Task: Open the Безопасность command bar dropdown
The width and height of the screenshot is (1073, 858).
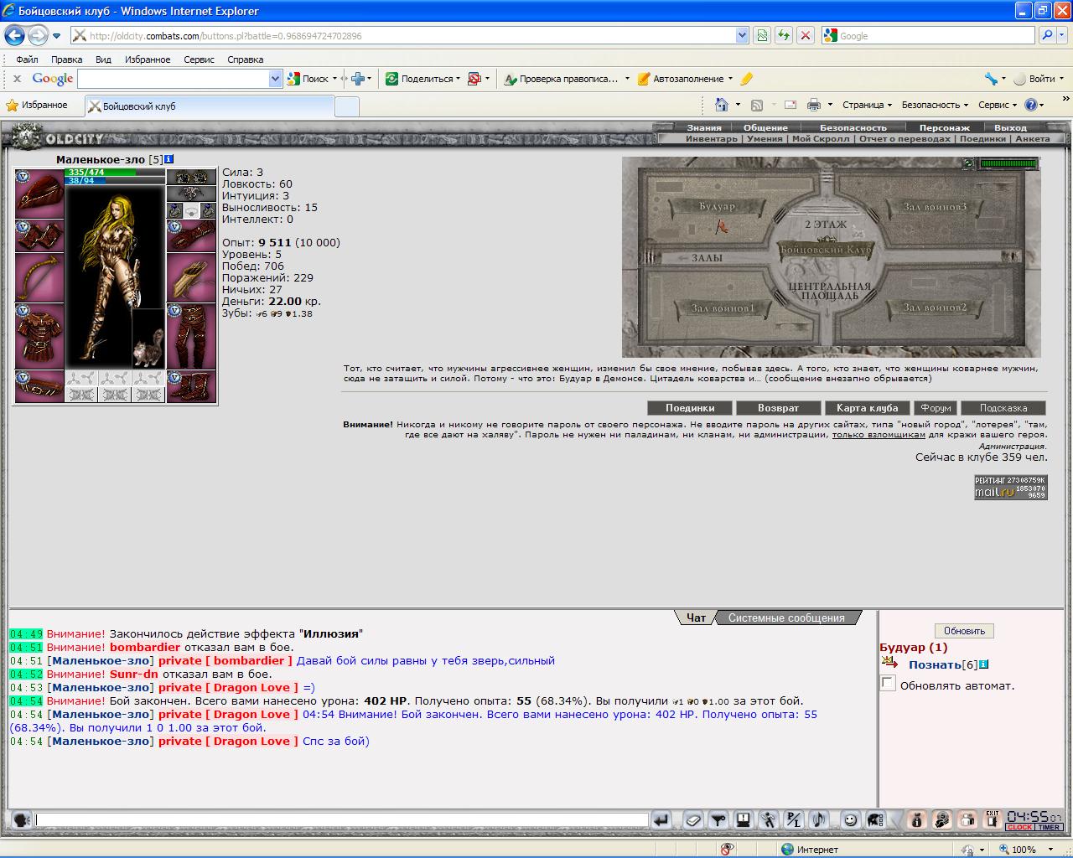Action: (x=935, y=105)
